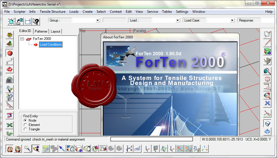Screen dimensions: 277x158
Task: Click the green cube solid icon on right
Action: click(267, 52)
